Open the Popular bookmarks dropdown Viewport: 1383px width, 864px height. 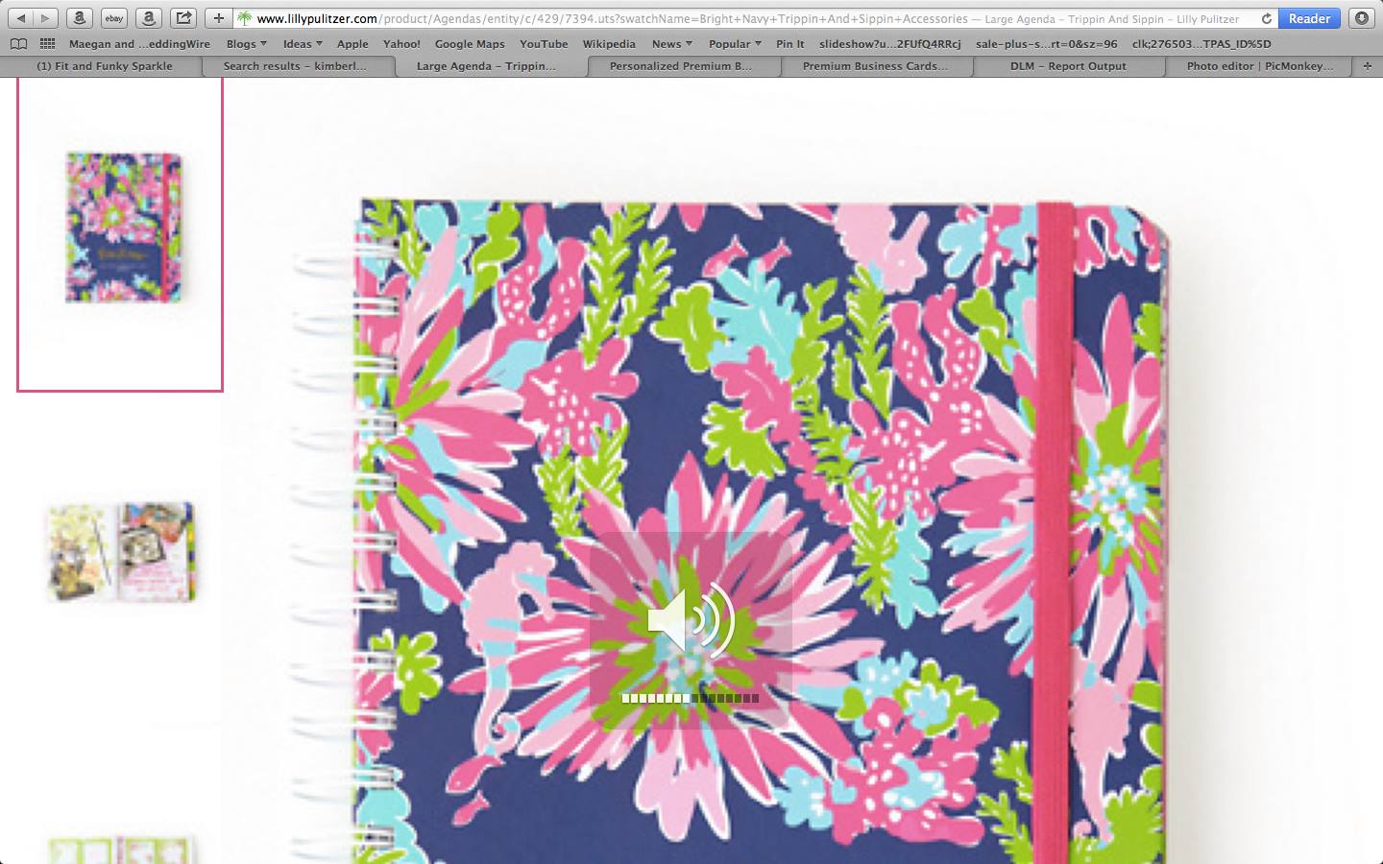click(x=734, y=44)
